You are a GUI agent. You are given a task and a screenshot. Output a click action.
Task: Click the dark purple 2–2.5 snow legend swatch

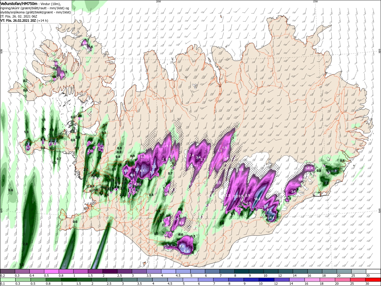[110, 271]
